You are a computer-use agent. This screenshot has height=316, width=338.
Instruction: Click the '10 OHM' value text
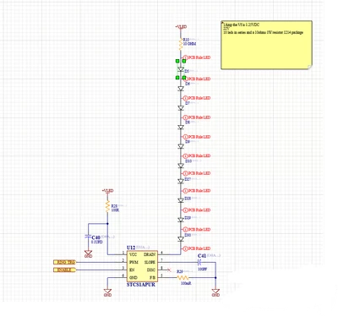[189, 44]
